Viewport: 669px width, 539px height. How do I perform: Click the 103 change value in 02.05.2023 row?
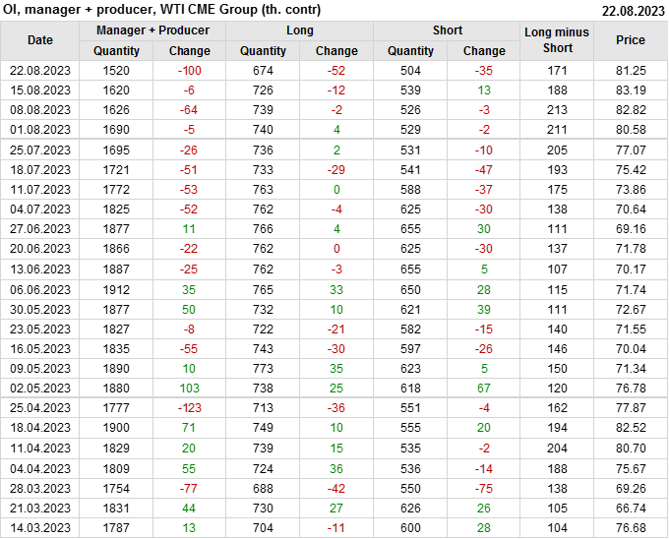click(190, 389)
